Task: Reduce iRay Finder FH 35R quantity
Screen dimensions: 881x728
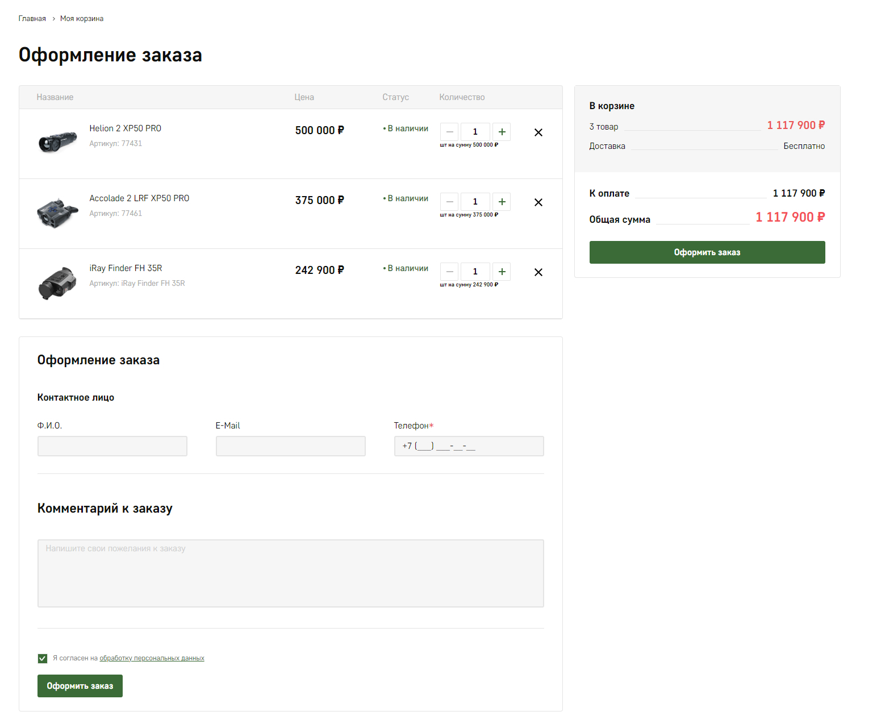Action: coord(449,272)
